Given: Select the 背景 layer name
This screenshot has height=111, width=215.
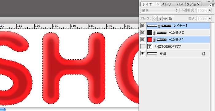Looking at the screenshot, I should pyautogui.click(x=163, y=54).
